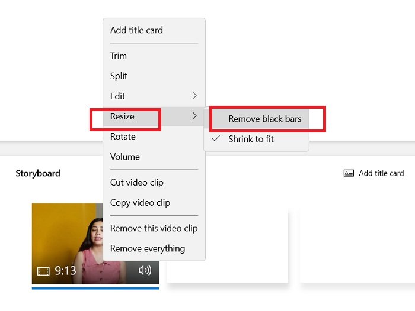Choose Remove everything
Viewport: 415px width, 311px height.
click(154, 248)
